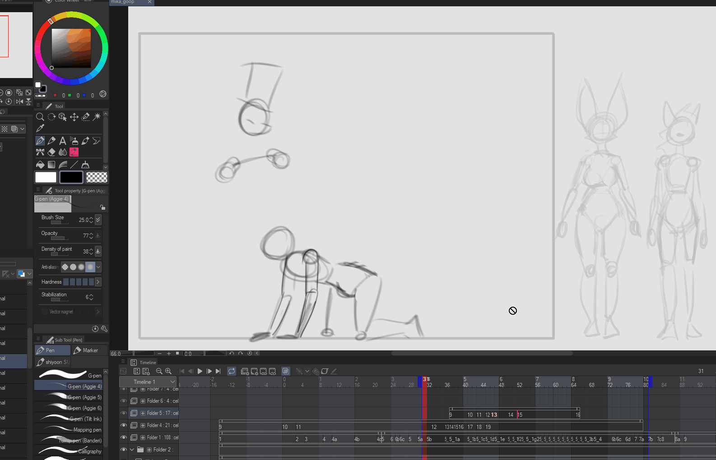Select the Object operation tool
Viewport: 716px width, 460px height.
point(63,117)
